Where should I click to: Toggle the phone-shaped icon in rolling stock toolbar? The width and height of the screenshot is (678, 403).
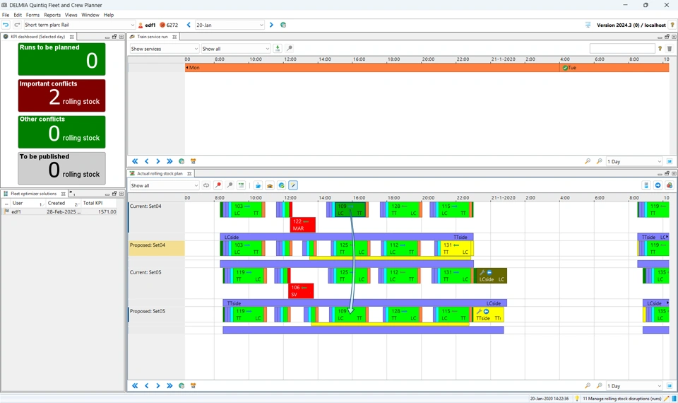click(646, 185)
